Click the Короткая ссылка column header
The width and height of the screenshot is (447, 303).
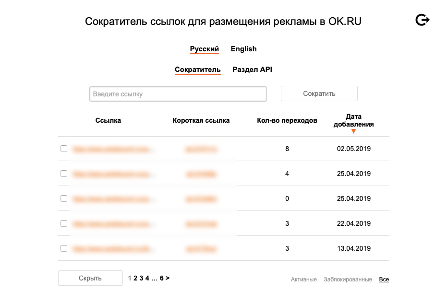[201, 120]
